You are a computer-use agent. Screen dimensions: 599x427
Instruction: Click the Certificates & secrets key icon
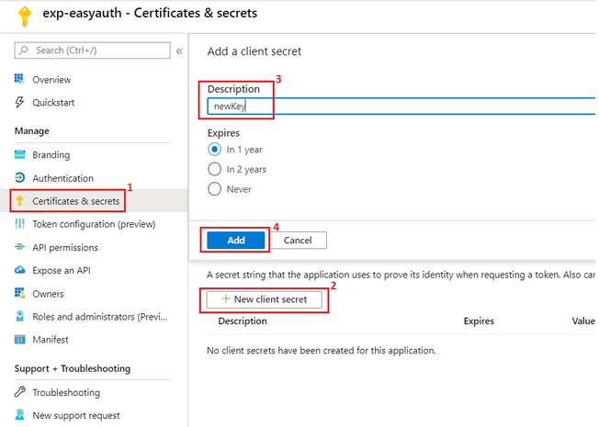tap(19, 201)
